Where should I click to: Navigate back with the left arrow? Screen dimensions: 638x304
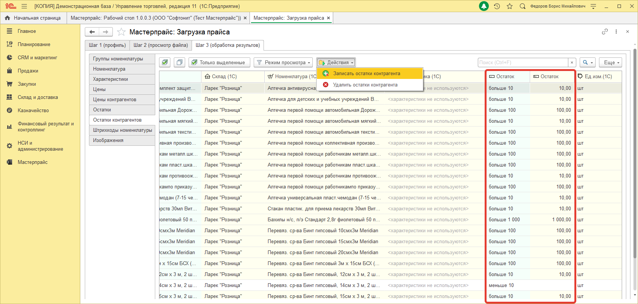92,32
